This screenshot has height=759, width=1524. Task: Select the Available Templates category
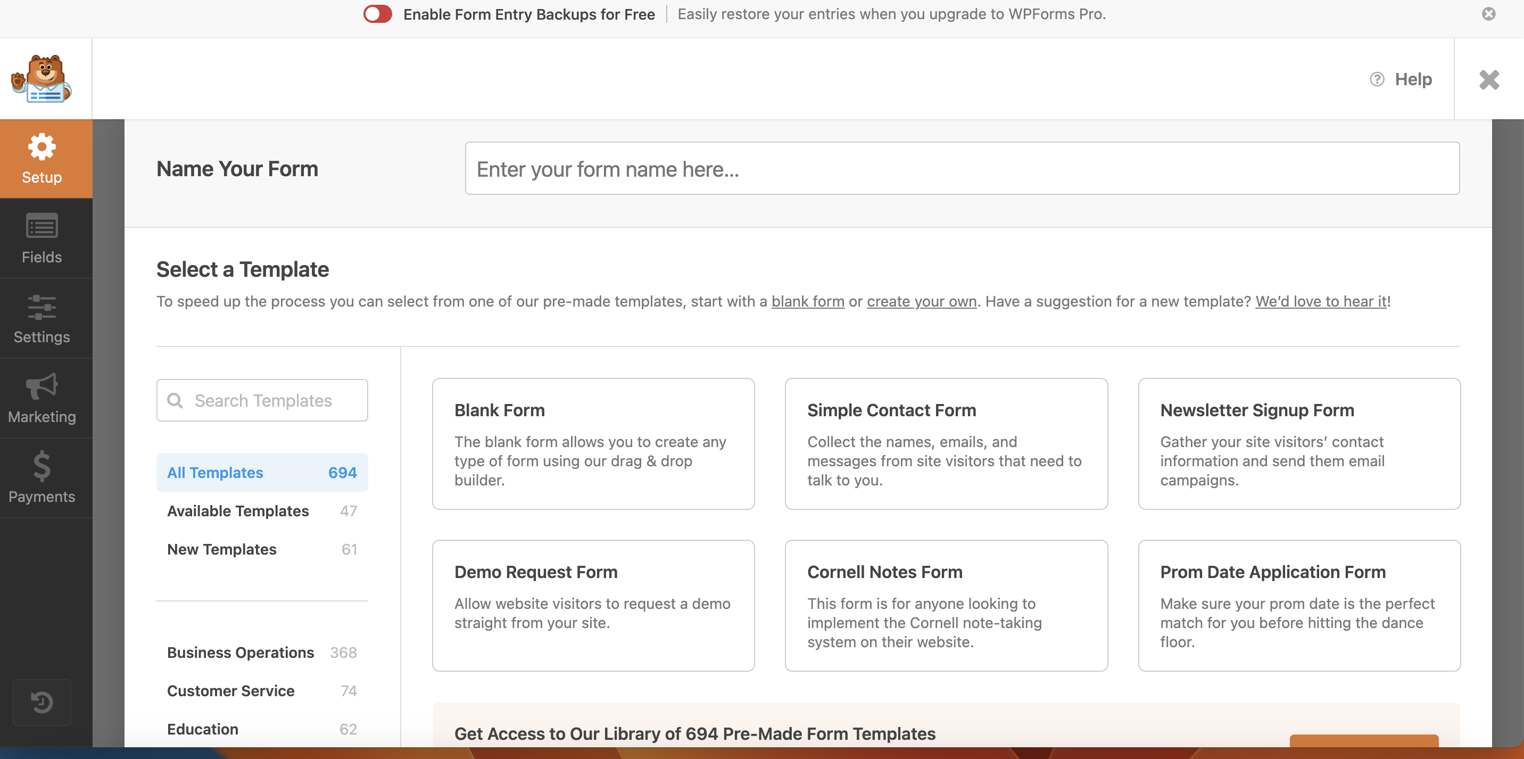[238, 510]
